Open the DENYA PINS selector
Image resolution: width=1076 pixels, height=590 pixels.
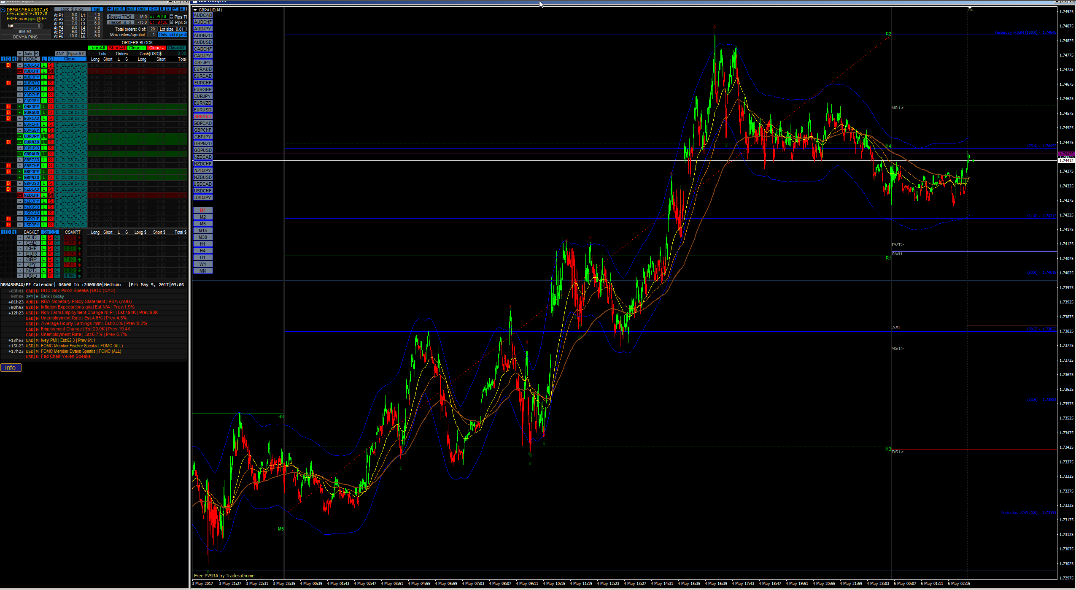tap(26, 37)
